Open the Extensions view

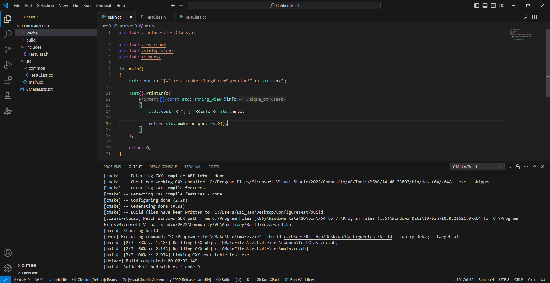[8, 80]
